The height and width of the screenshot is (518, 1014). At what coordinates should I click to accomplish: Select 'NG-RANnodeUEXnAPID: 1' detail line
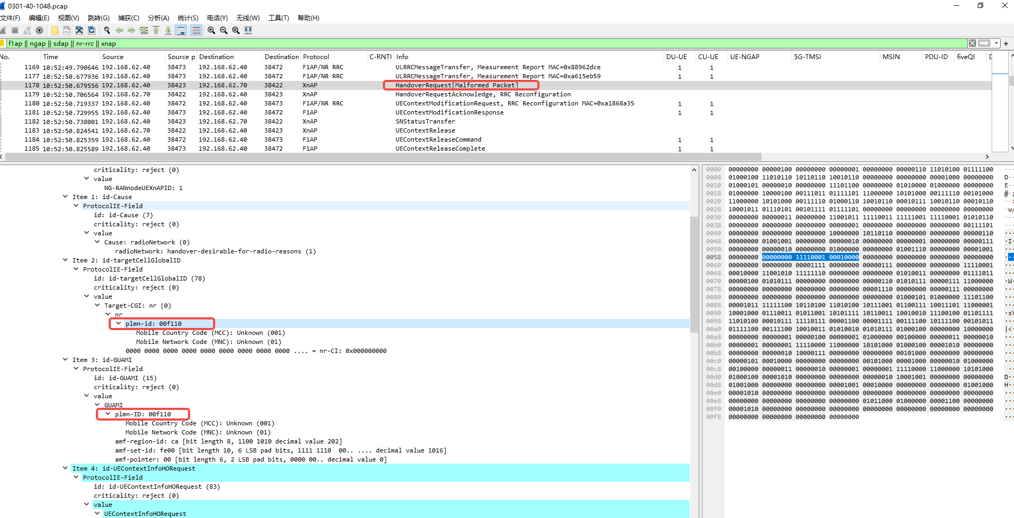(143, 188)
